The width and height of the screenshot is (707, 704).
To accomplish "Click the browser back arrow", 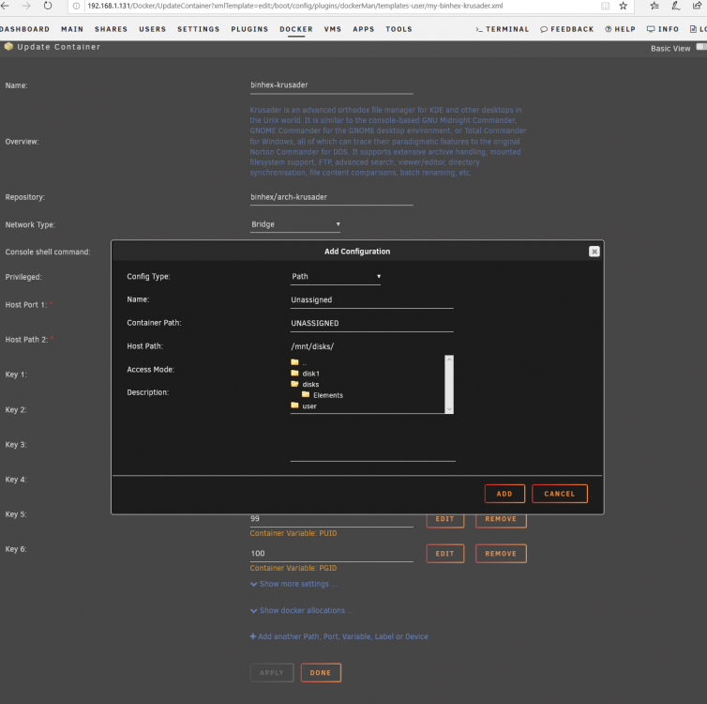I will [x=5, y=6].
